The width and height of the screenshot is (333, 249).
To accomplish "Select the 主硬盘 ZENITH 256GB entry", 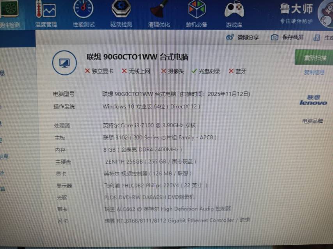I will [151, 161].
